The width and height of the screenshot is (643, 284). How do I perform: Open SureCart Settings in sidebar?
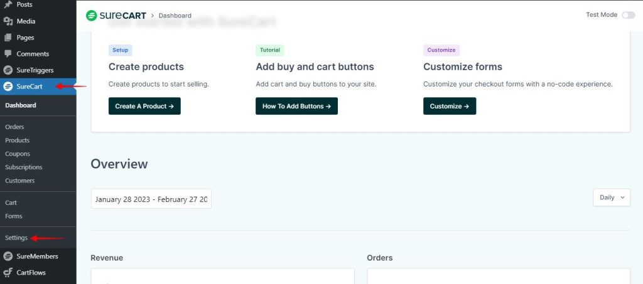pos(16,238)
